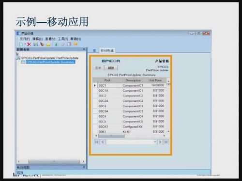Select the EPIC03-PartPriceUpdate parent tree node
This screenshot has width=242, height=181.
50,58
